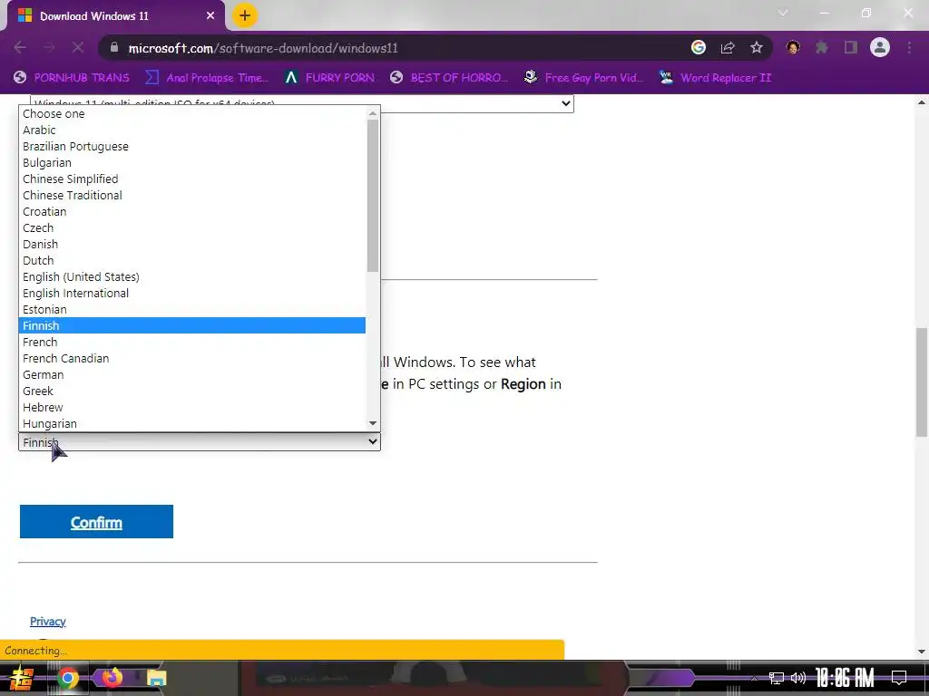Viewport: 929px width, 696px height.
Task: Click the language list scrollbar thumb
Action: [373, 196]
